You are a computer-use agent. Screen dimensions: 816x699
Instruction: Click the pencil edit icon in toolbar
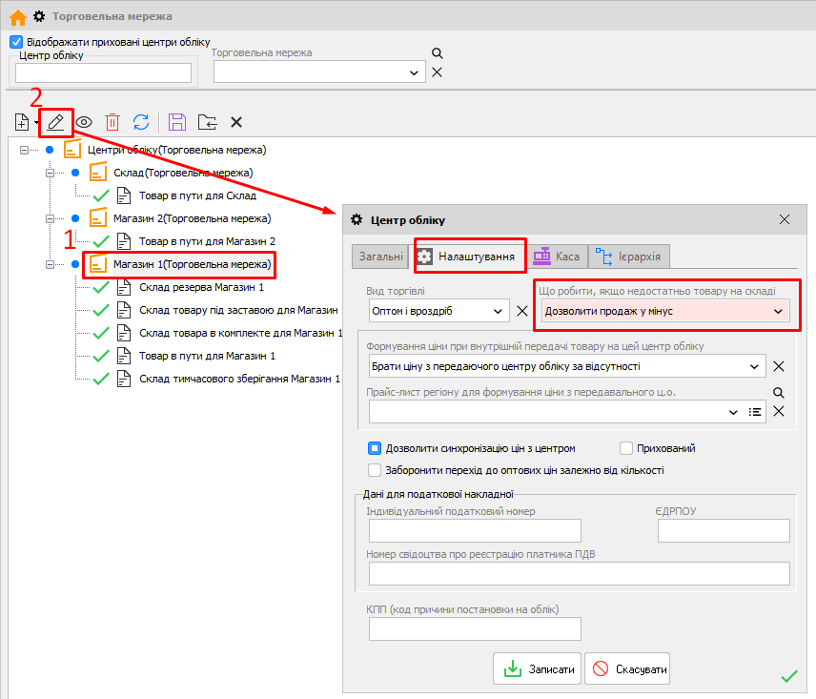click(x=56, y=122)
